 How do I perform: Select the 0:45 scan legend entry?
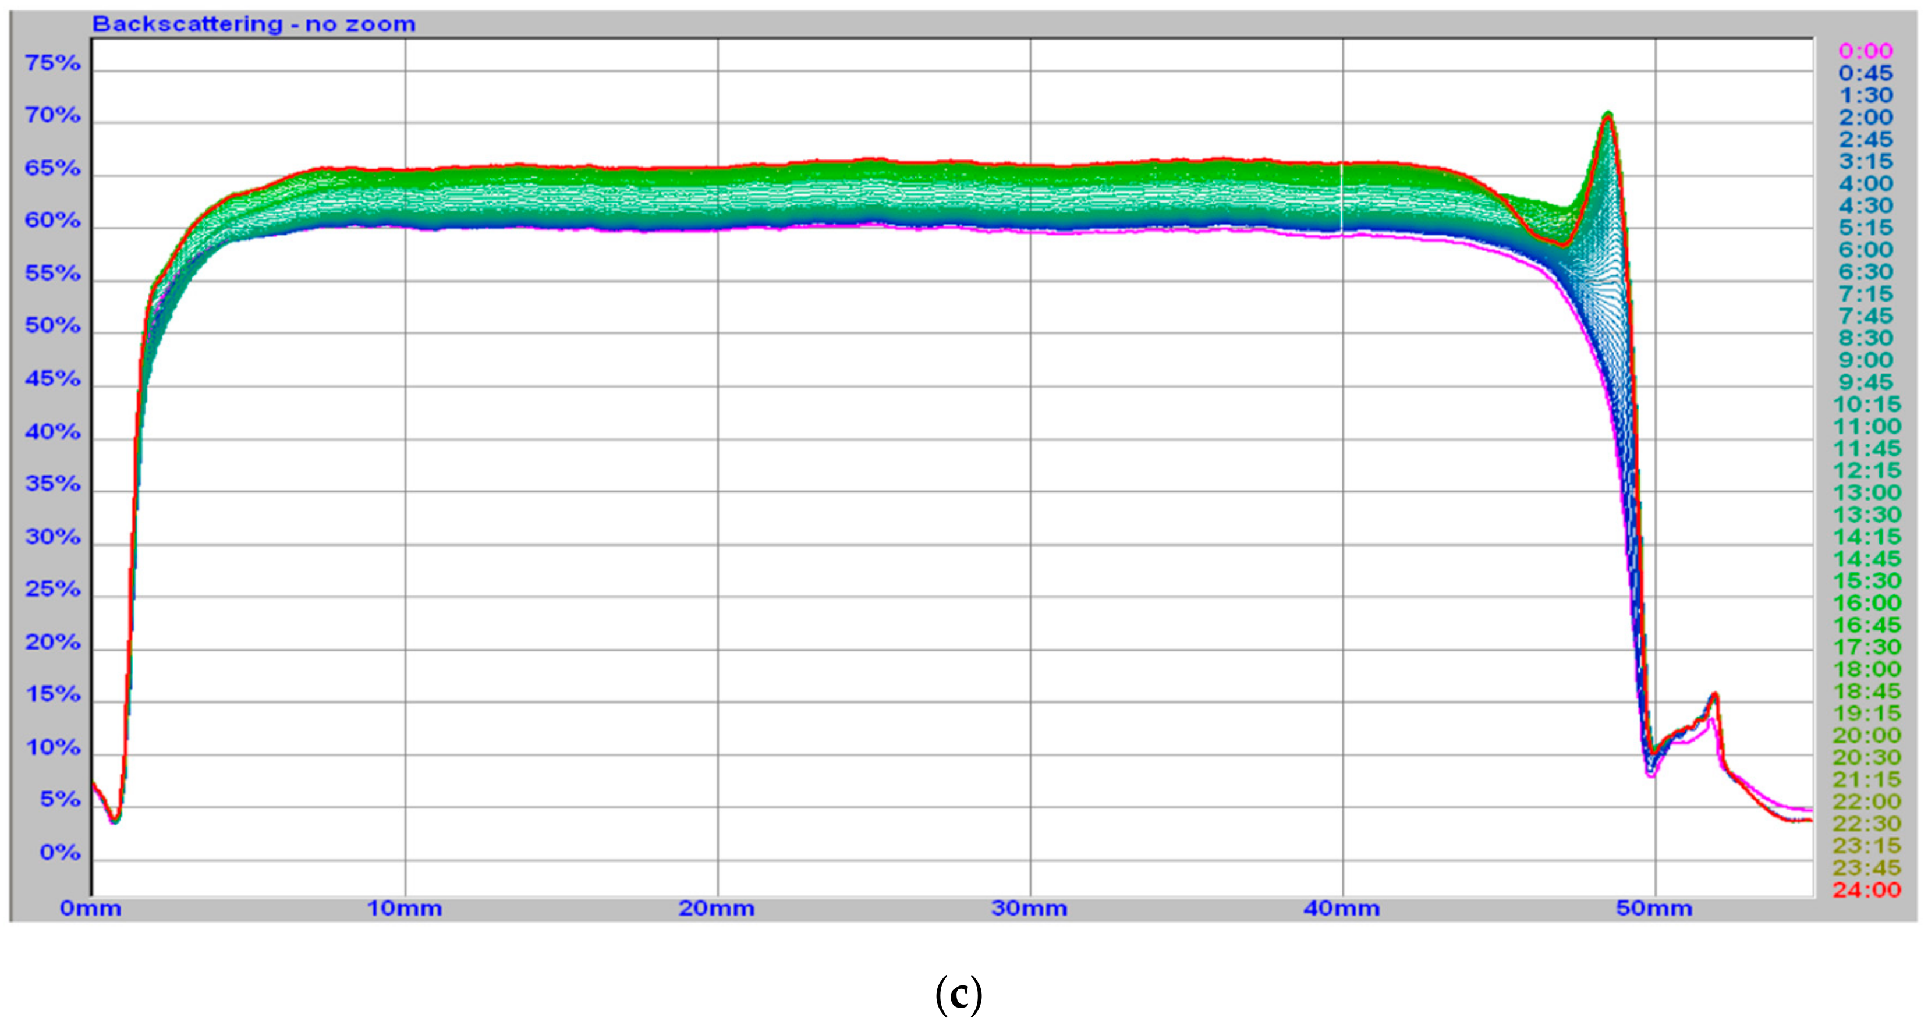pos(1865,73)
